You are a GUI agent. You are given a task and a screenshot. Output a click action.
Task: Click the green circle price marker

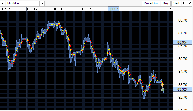(x=163, y=90)
